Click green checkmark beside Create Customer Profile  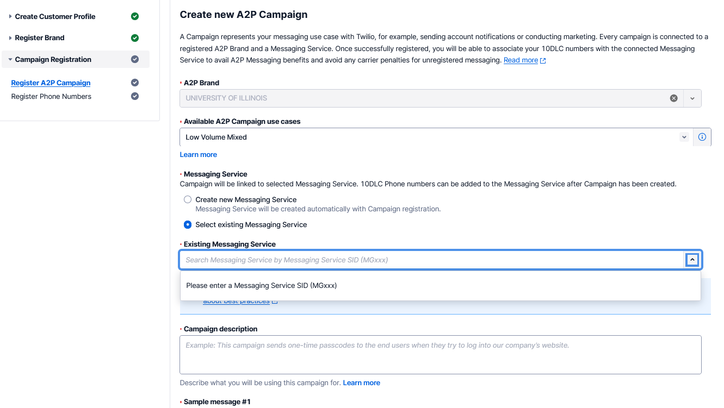click(135, 16)
